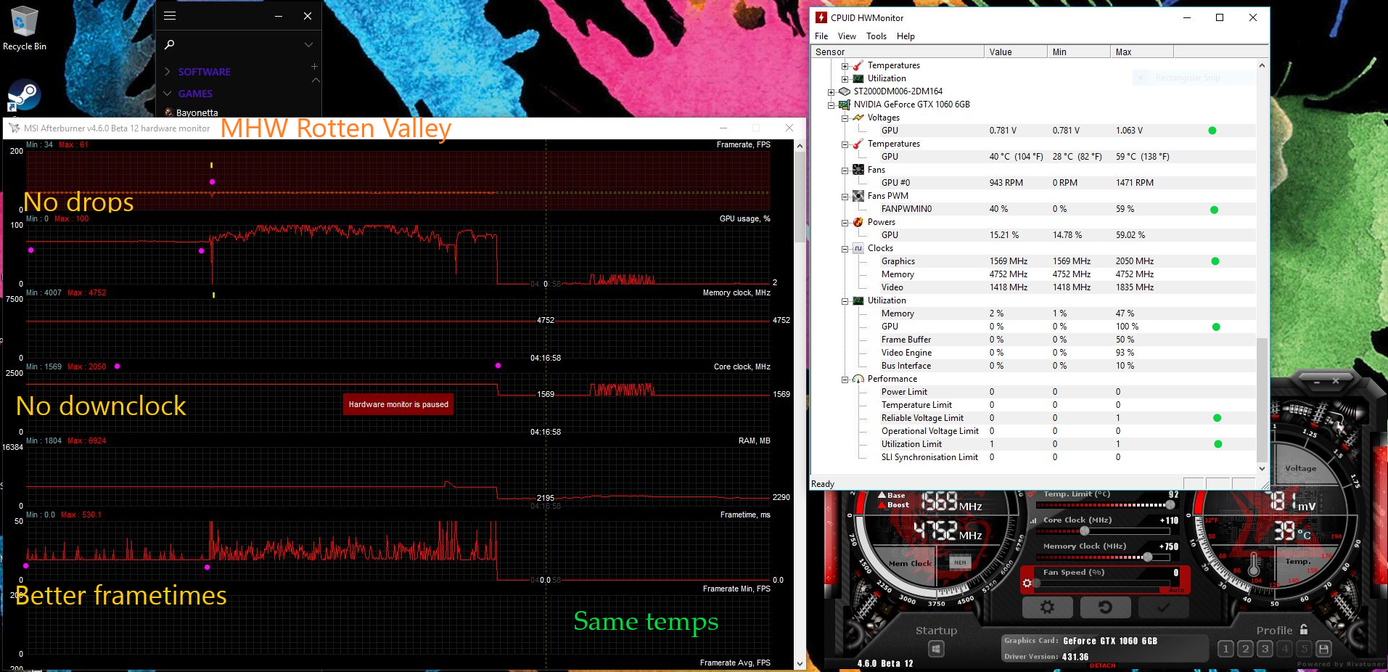Select Afterburner profile slot 5

point(1304,649)
